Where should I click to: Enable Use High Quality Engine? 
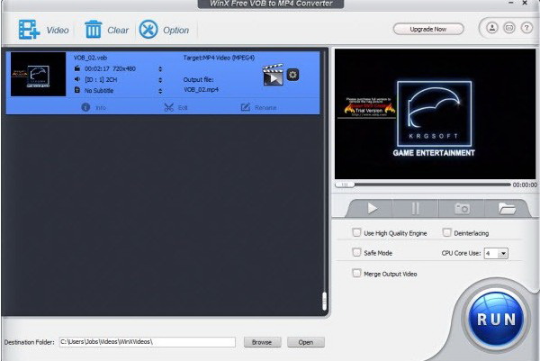point(356,232)
